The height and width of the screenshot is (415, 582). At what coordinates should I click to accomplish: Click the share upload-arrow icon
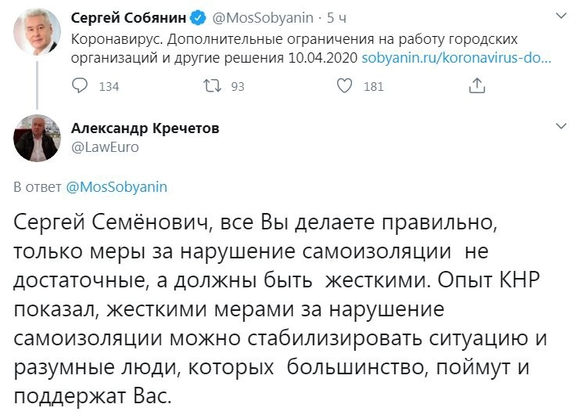(476, 86)
